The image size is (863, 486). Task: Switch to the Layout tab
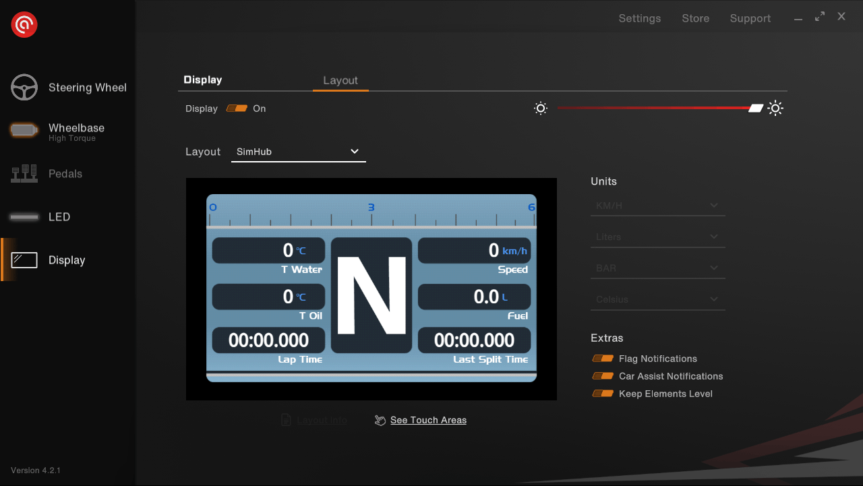[340, 80]
